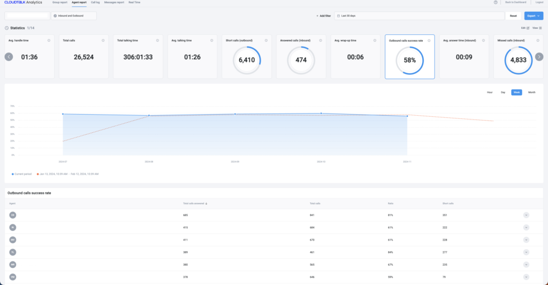Click the help question mark icon

pos(496,2)
